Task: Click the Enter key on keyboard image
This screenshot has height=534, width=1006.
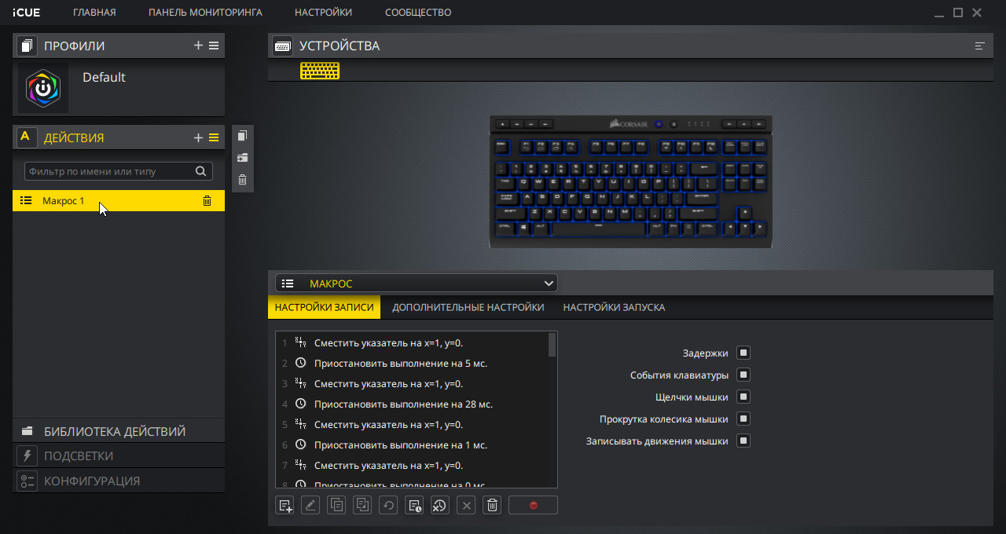Action: click(x=702, y=197)
